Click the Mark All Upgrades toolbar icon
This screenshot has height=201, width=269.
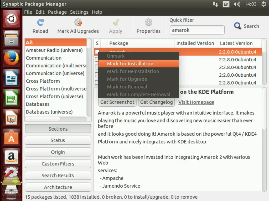[x=78, y=22]
